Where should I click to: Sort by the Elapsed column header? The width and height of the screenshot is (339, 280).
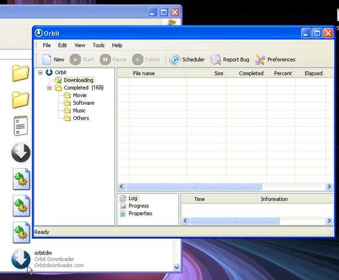tap(311, 73)
